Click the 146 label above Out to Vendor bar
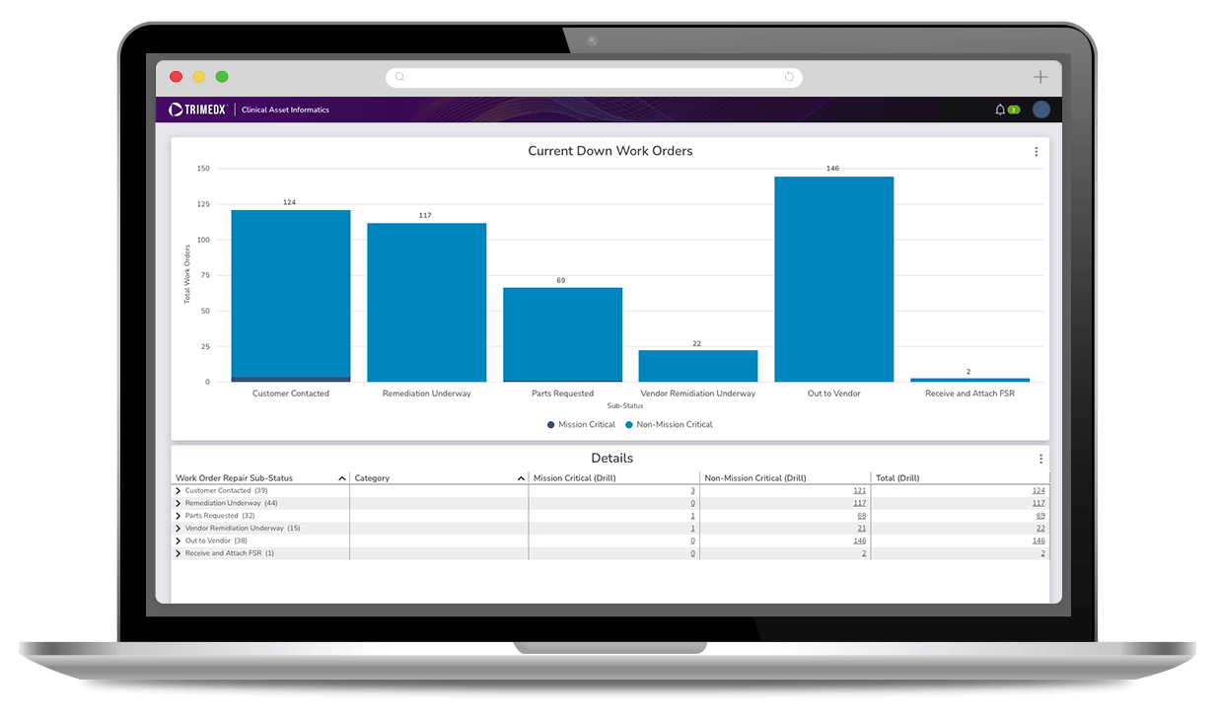Screen dimensions: 1218x720 pos(832,169)
